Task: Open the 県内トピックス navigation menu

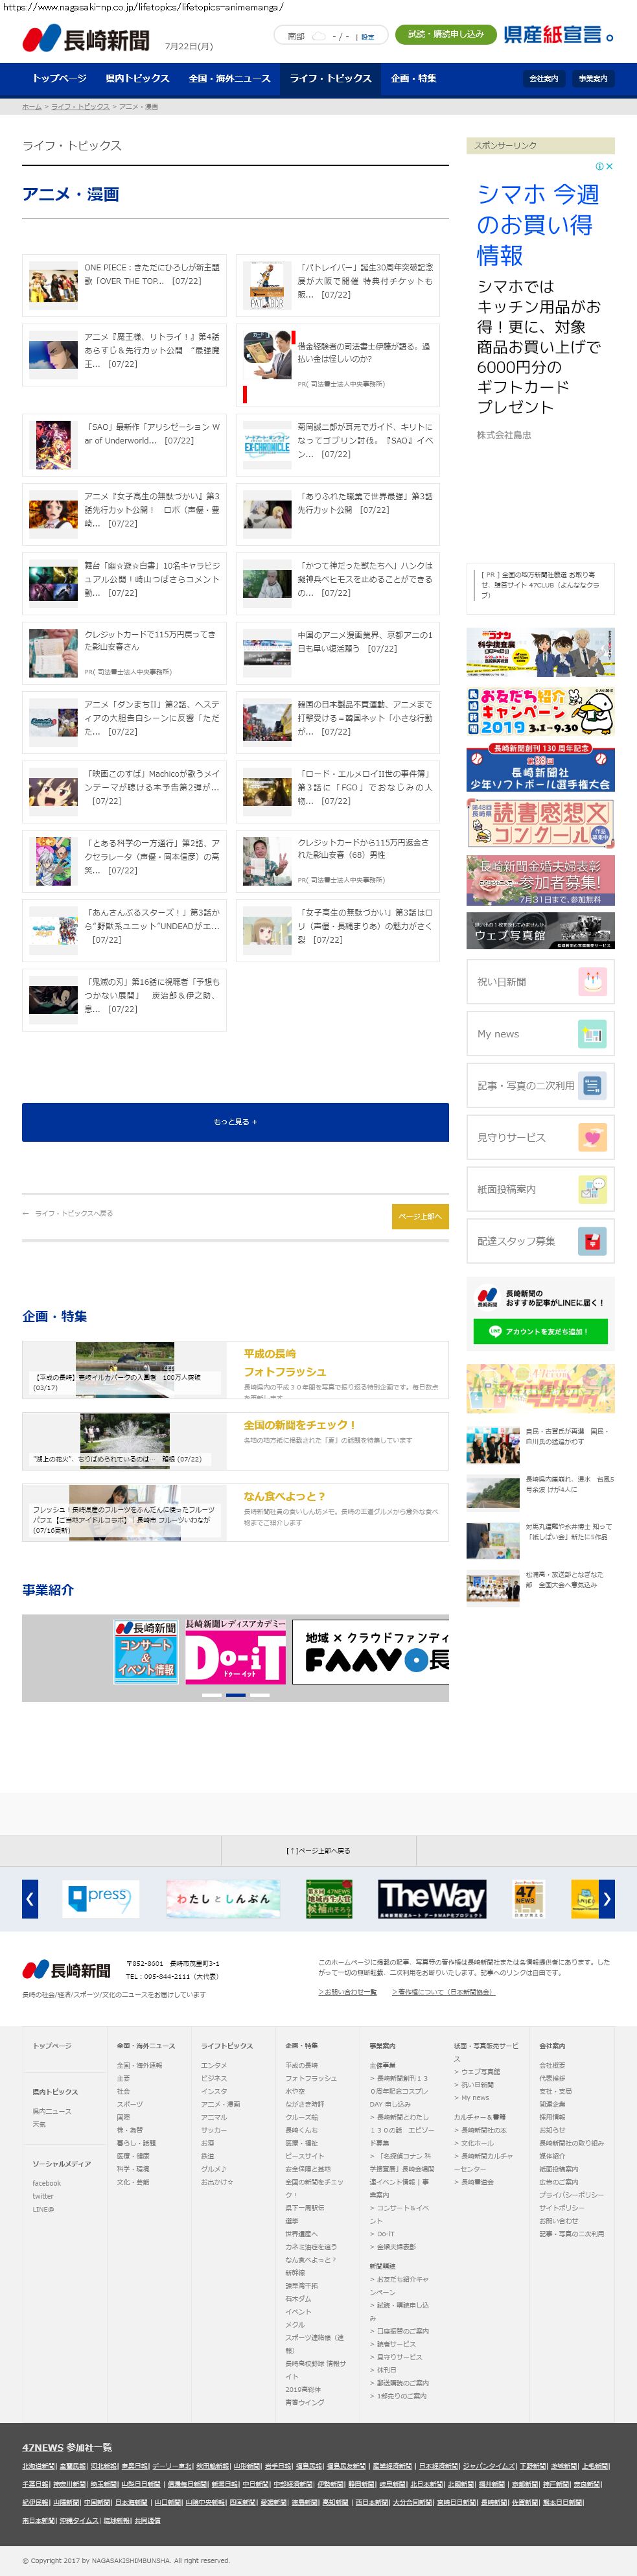Action: point(137,78)
